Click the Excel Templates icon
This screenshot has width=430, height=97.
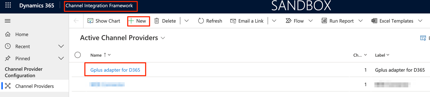[374, 21]
